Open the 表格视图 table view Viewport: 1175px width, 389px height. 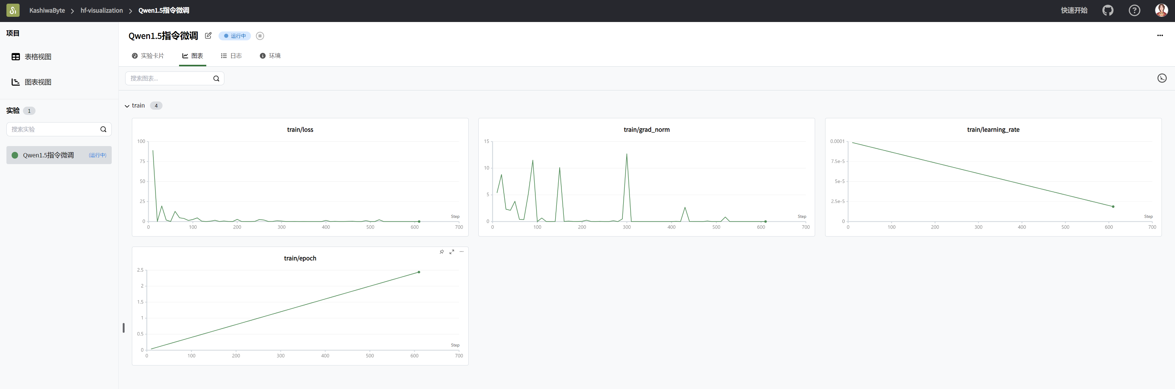click(38, 57)
